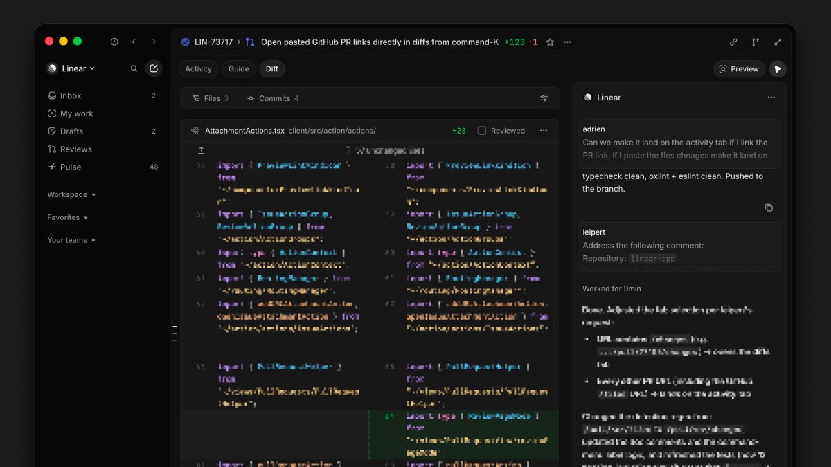Open leipert's message card
The image size is (831, 467).
679,247
